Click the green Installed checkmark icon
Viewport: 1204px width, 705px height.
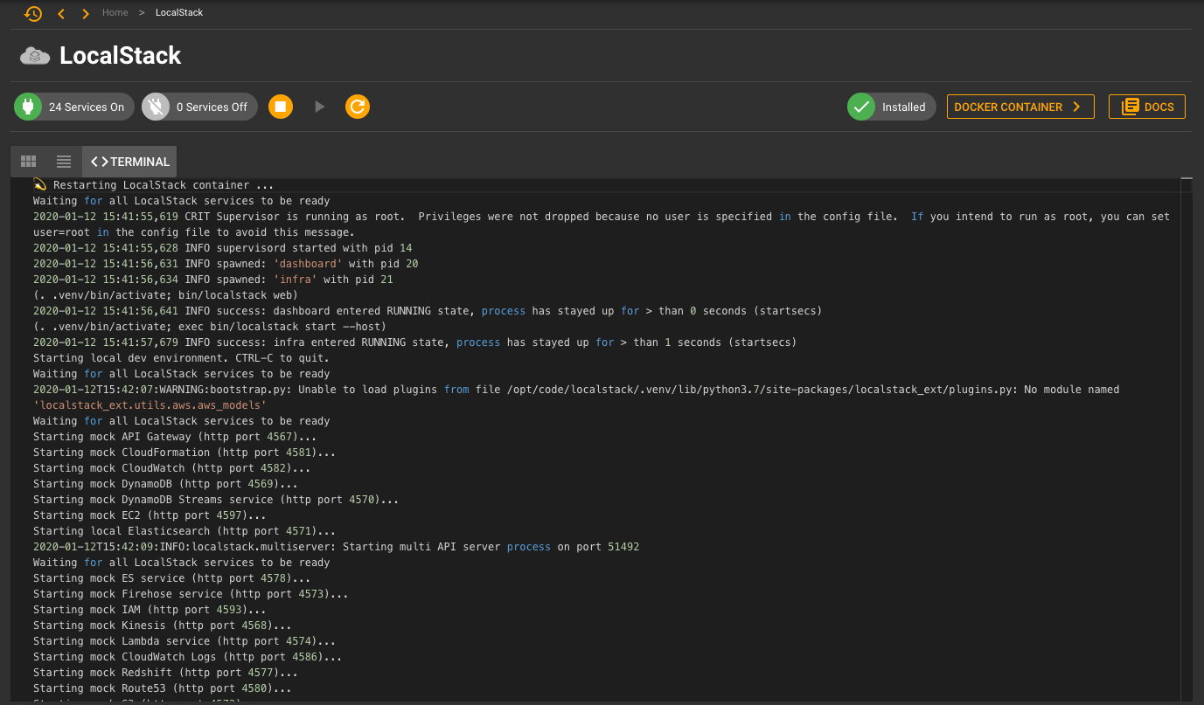click(861, 107)
